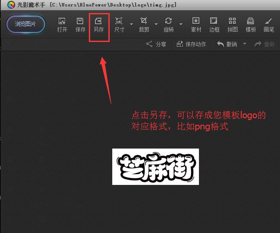Expand the 撤销 history dropdown arrow

(x=244, y=44)
